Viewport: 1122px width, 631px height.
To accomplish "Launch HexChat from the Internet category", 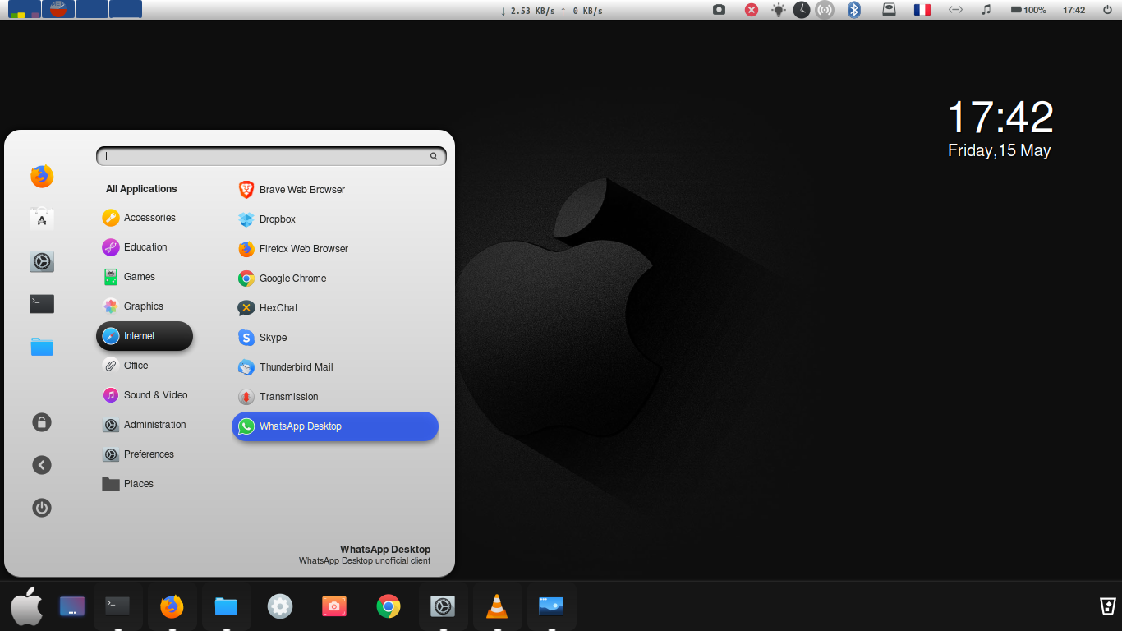I will click(x=334, y=308).
